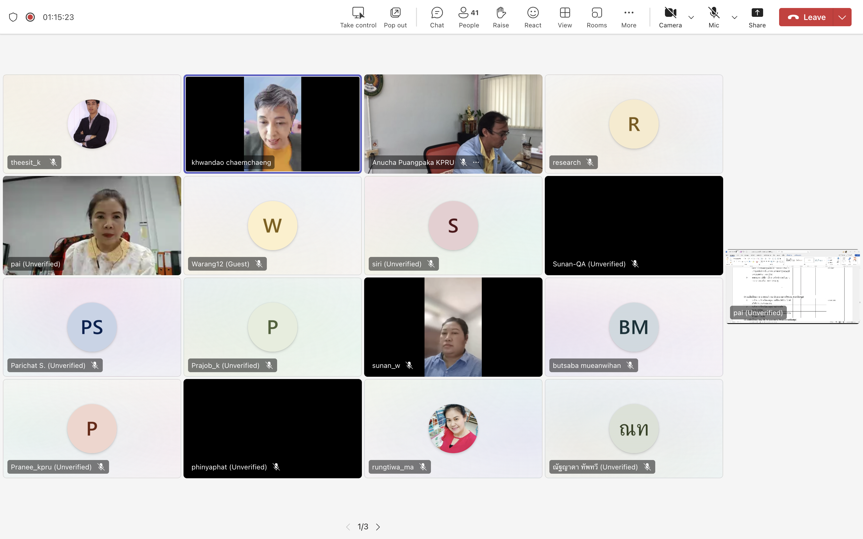Show the People participants list
This screenshot has width=863, height=539.
[469, 17]
